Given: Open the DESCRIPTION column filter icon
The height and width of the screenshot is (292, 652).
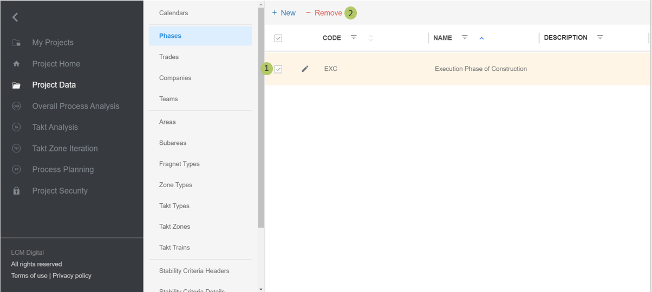Looking at the screenshot, I should tap(600, 37).
